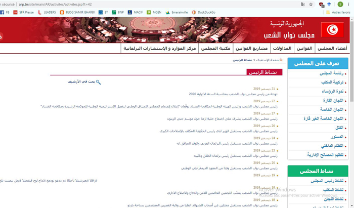Open اللجان الخاصة الغير قارة sidebar link
The width and height of the screenshot is (354, 208).
click(x=323, y=118)
